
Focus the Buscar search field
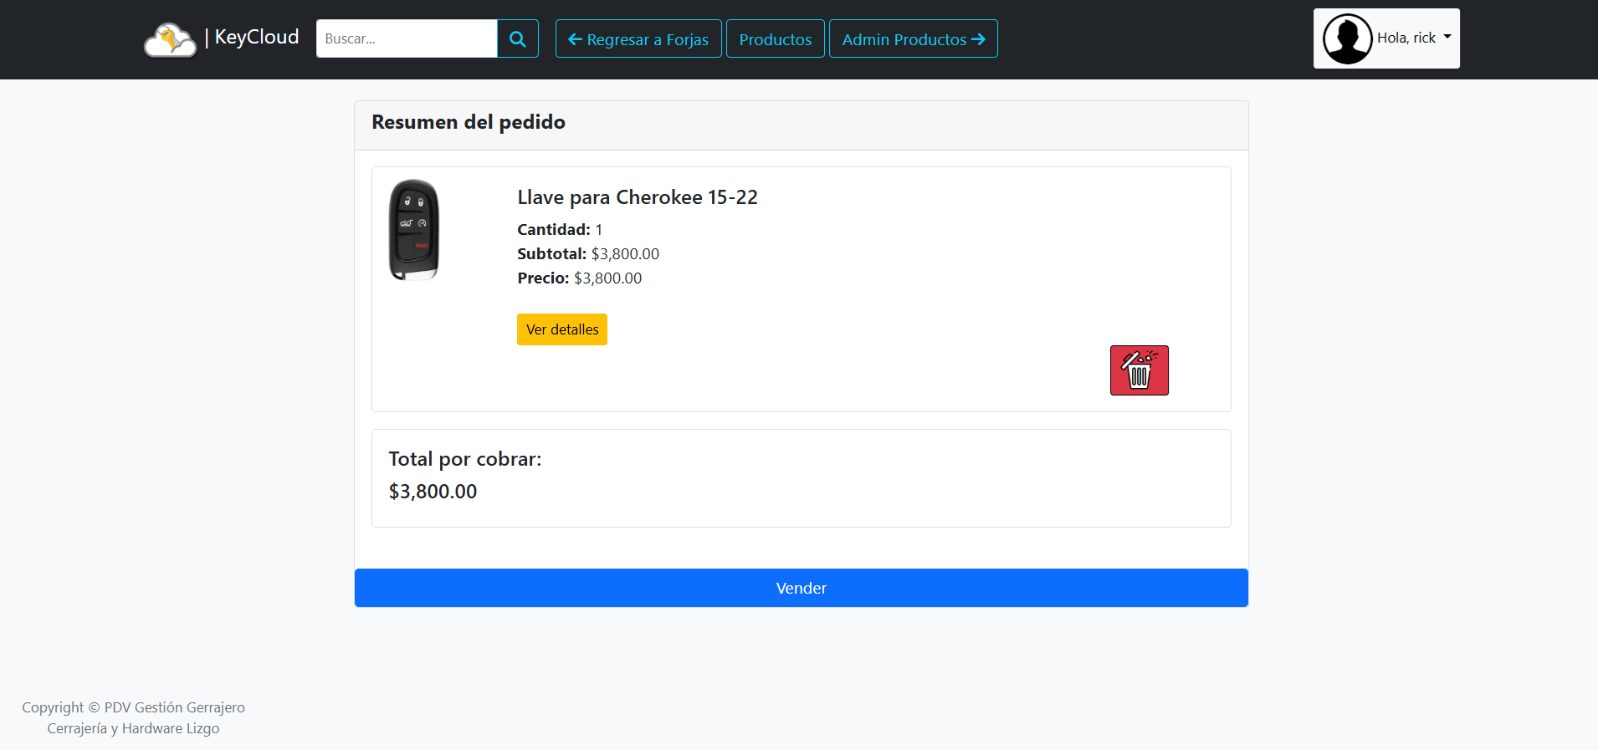coord(407,39)
